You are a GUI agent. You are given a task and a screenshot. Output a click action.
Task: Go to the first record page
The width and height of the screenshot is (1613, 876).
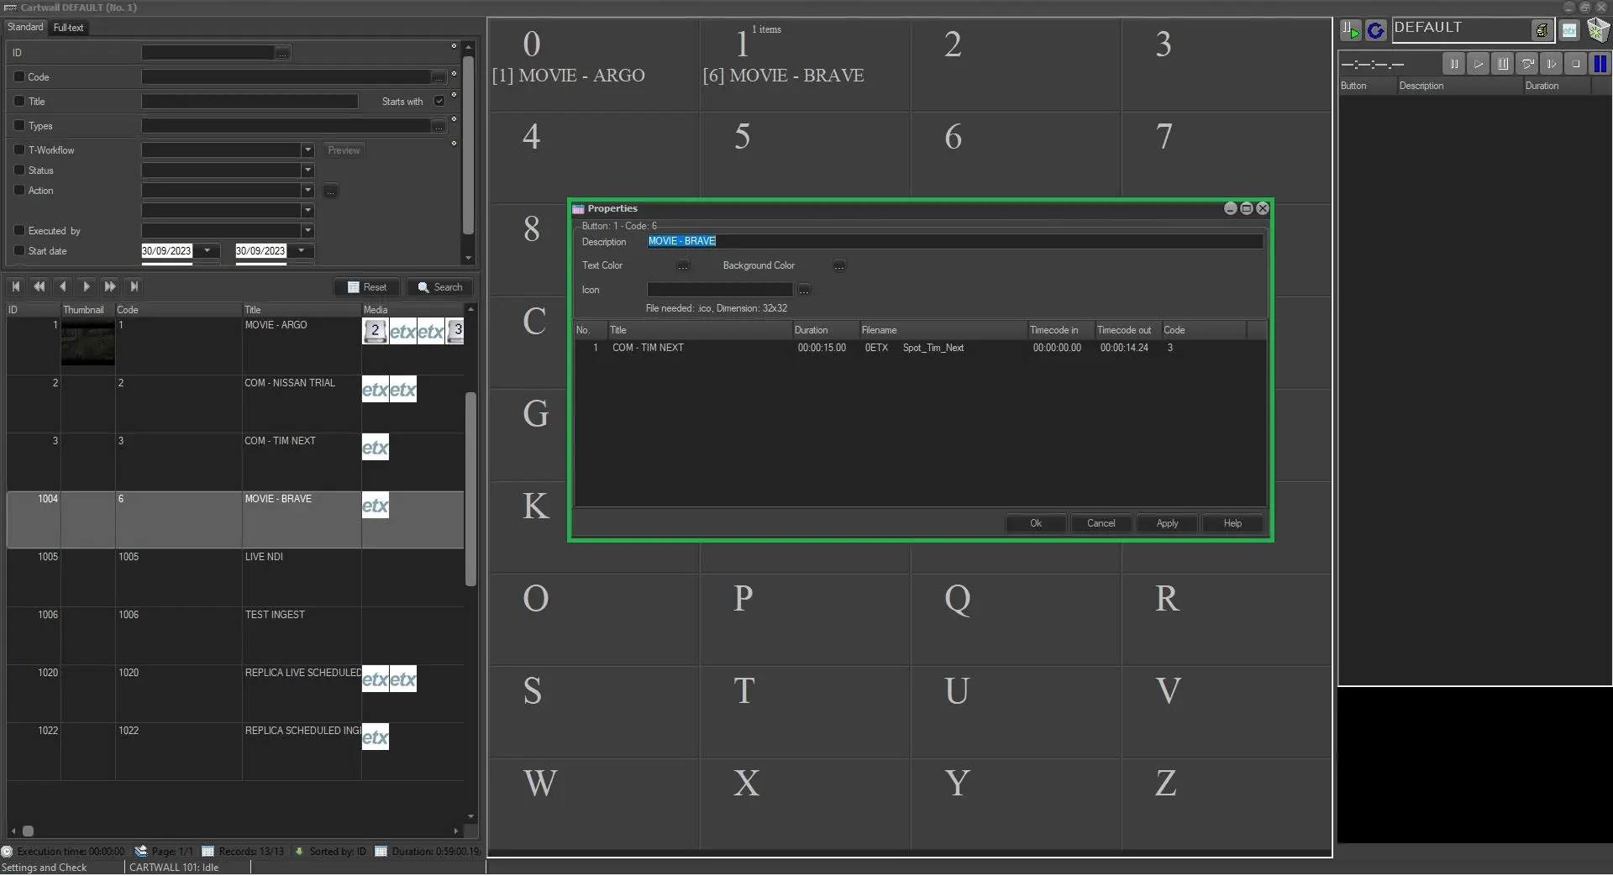pos(16,287)
